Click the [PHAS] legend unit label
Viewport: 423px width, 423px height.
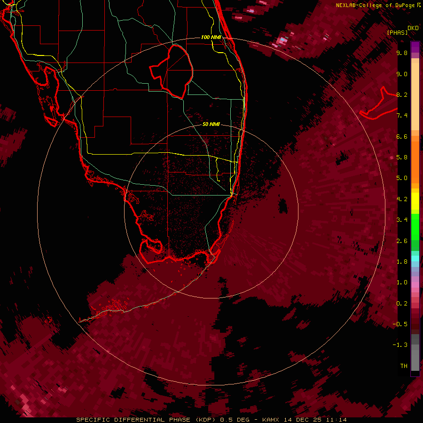(397, 33)
